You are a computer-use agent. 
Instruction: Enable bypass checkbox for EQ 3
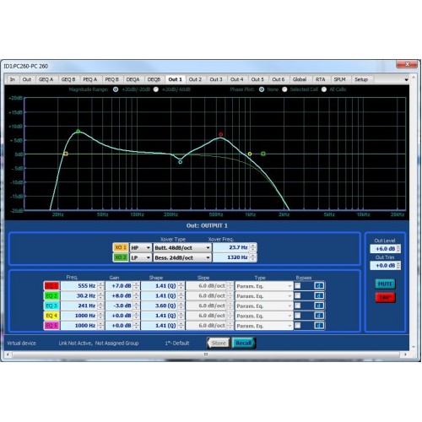point(297,306)
